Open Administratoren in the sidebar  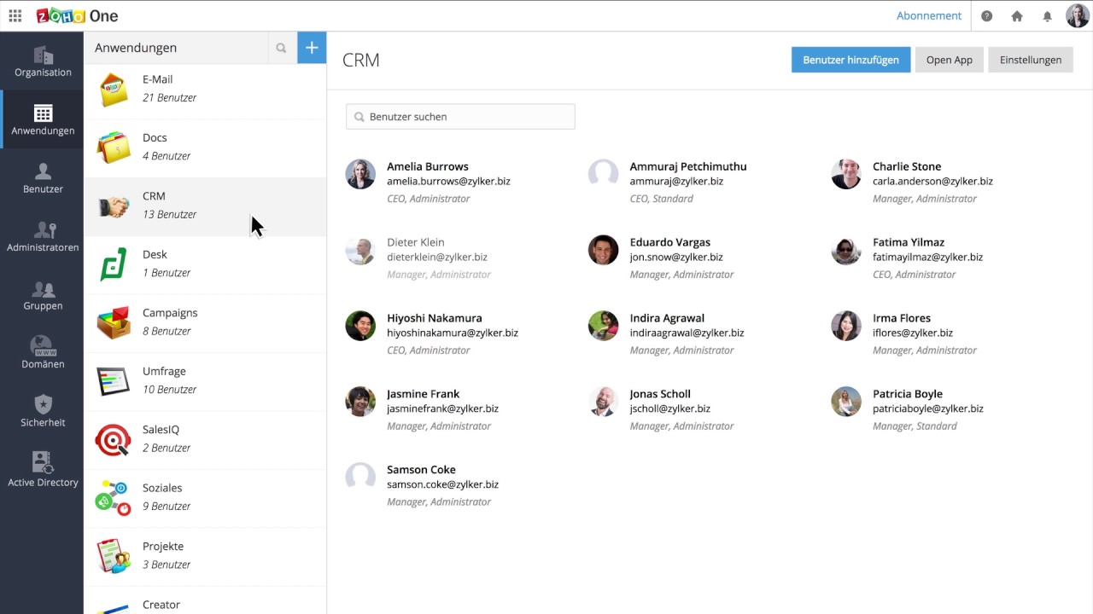(x=43, y=236)
